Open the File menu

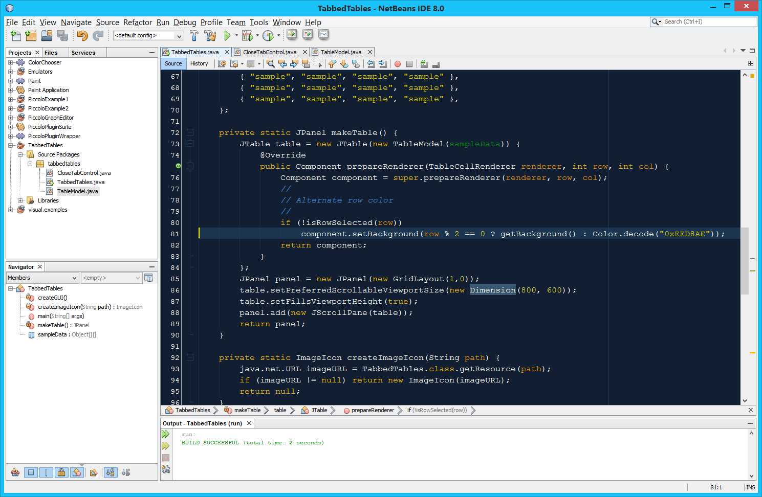tap(12, 22)
